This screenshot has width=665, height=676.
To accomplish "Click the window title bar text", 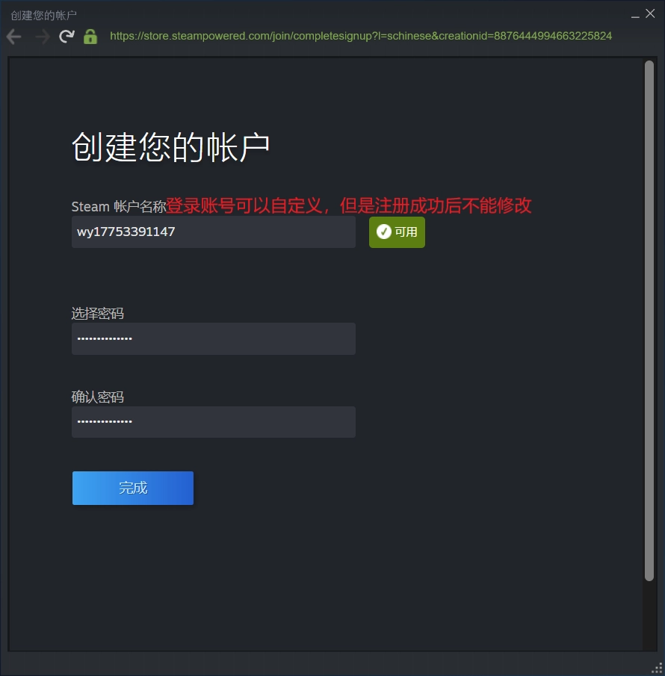I will coord(44,15).
